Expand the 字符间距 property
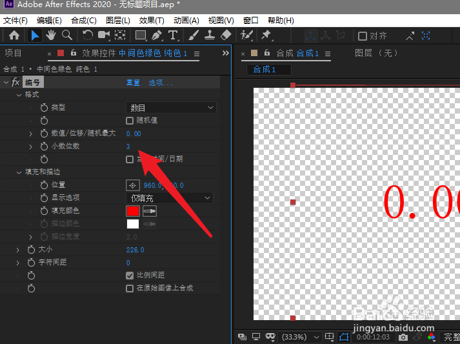Screen dimensions: 460x344 coord(17,263)
